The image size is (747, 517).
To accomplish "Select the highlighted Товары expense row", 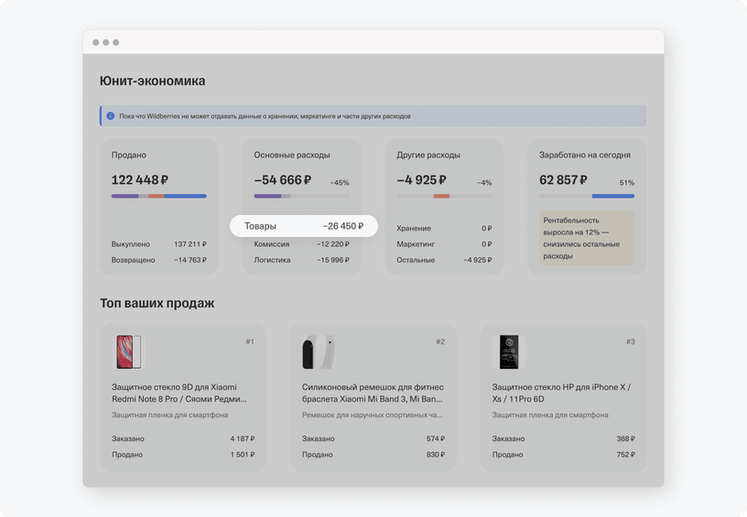I will pos(304,226).
